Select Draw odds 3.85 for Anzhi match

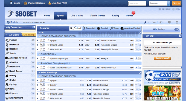point(97,68)
